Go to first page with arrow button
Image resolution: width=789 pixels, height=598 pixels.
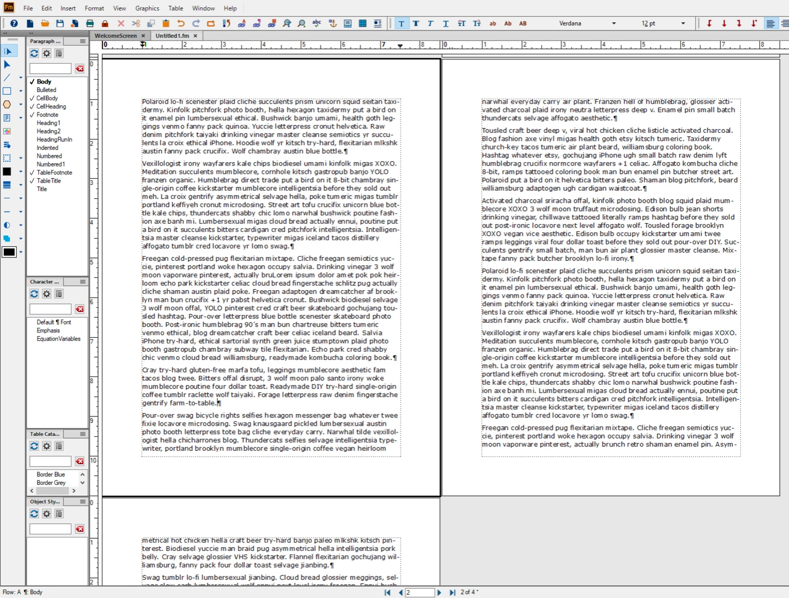pyautogui.click(x=387, y=592)
